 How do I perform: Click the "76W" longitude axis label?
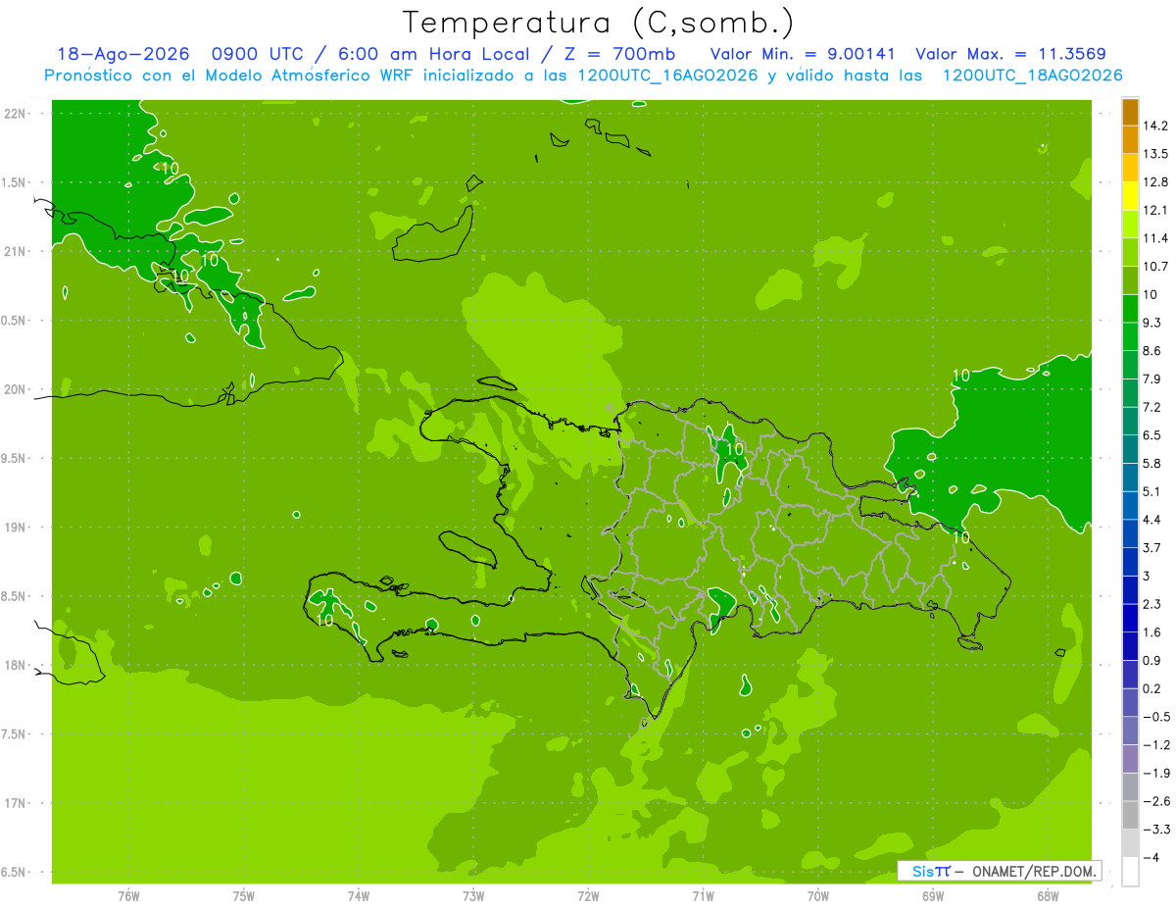(x=128, y=895)
